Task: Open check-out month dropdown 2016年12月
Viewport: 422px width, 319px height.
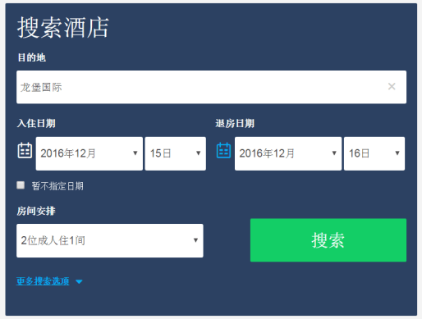Action: coord(288,153)
